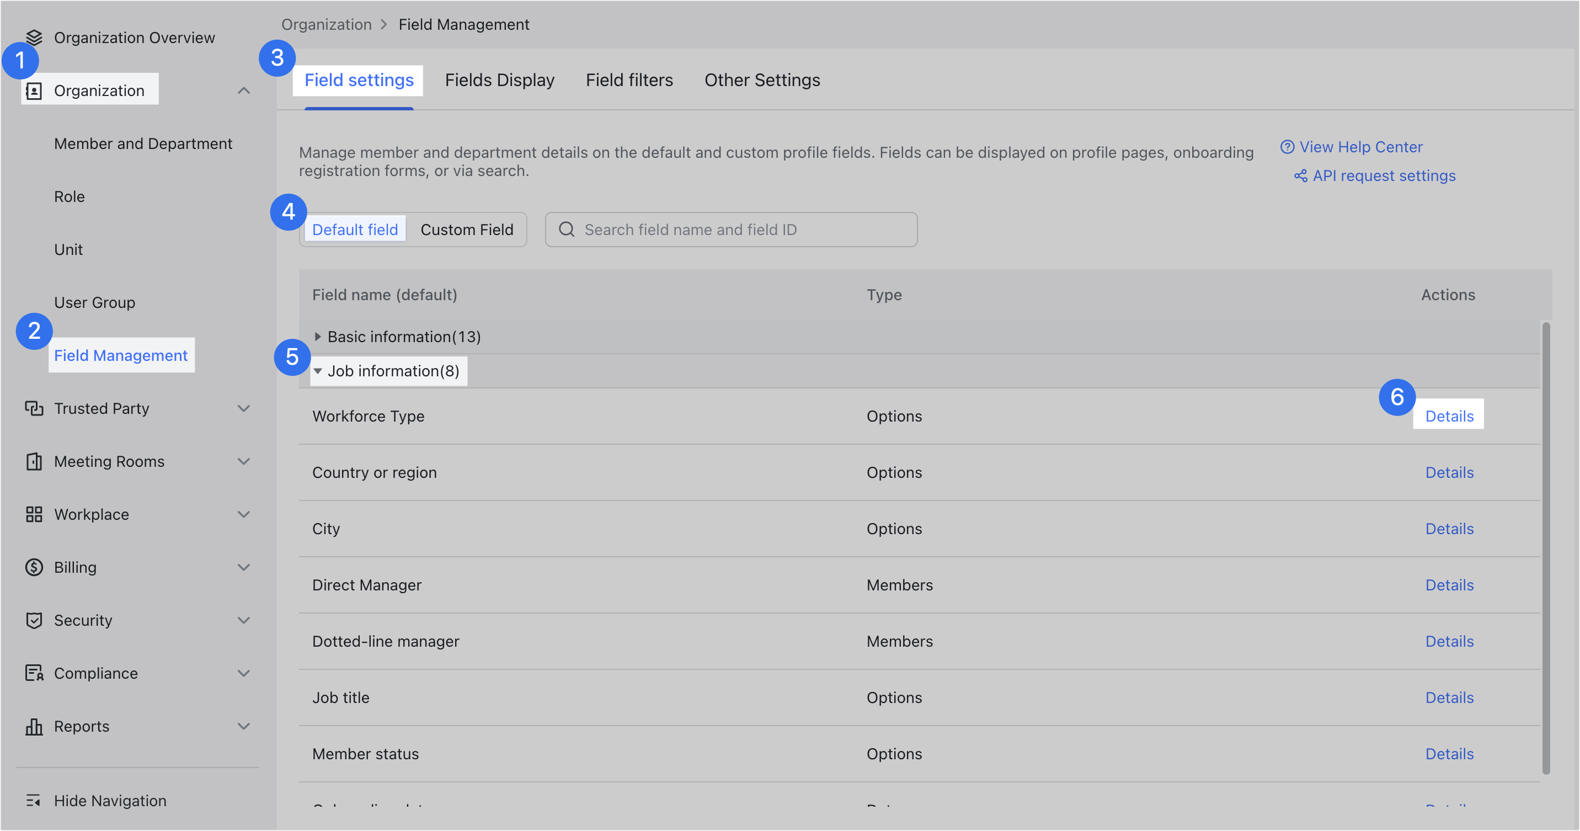Select the Compliance icon
This screenshot has width=1580, height=831.
pyautogui.click(x=34, y=673)
